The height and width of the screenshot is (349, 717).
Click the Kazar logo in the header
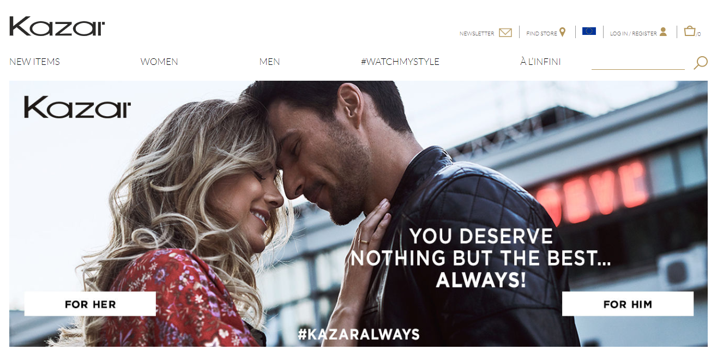pos(57,26)
